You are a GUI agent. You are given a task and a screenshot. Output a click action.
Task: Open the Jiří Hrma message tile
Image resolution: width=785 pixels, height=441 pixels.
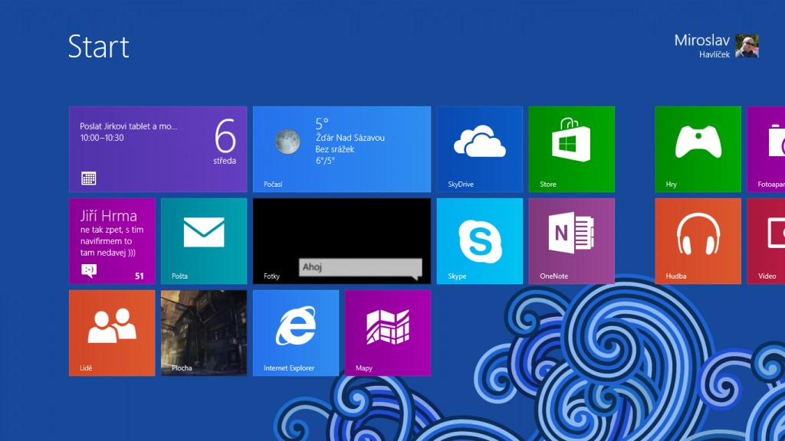coord(112,241)
